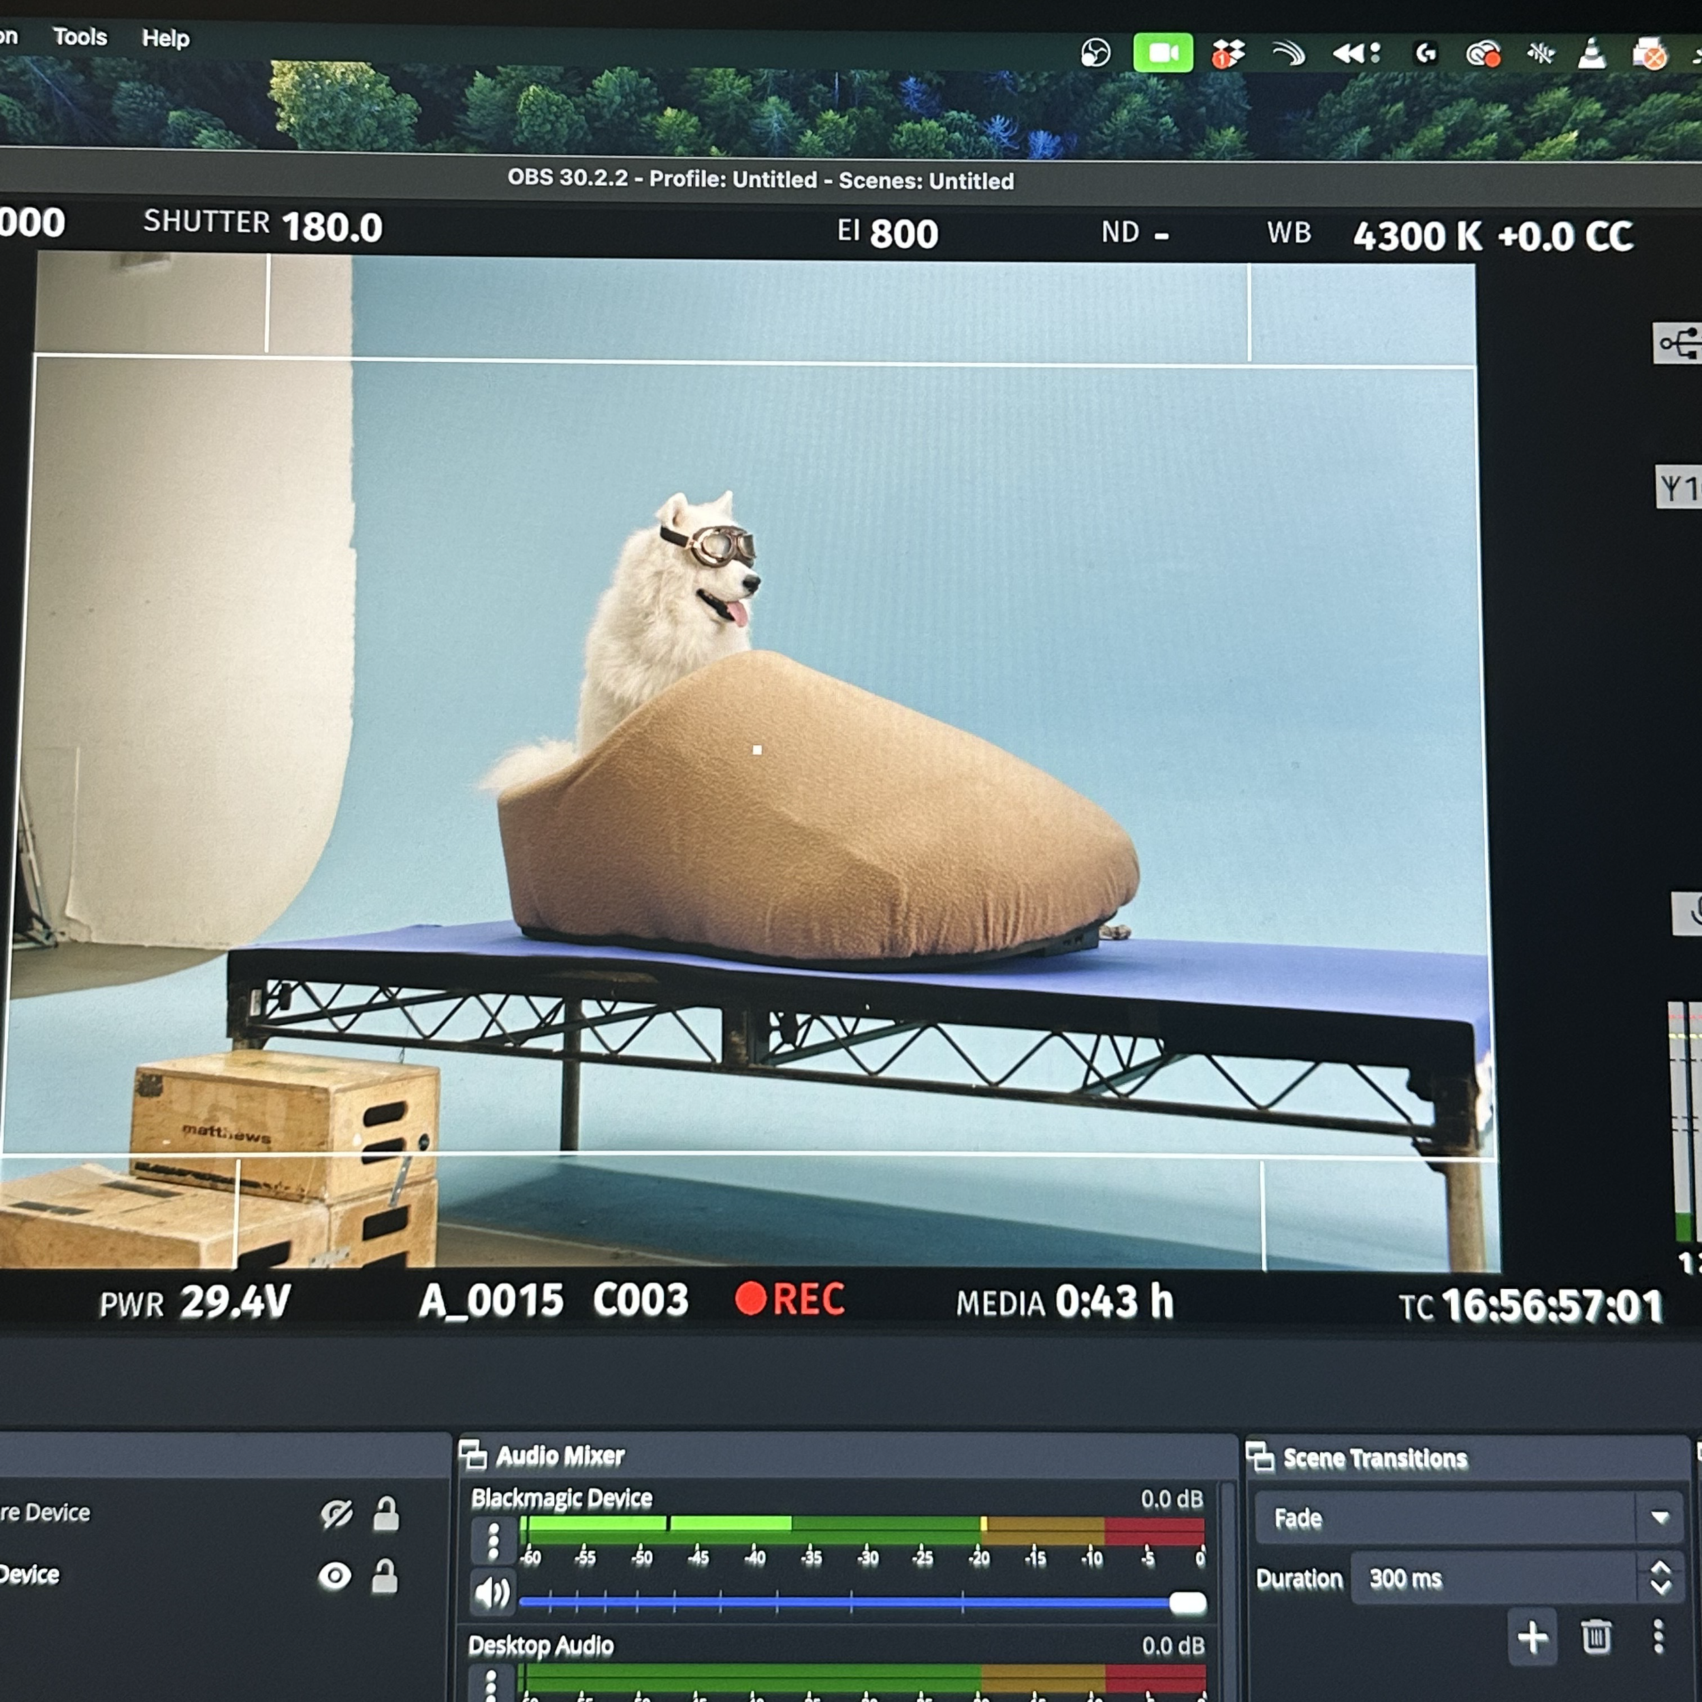Add a new scene transition
This screenshot has width=1702, height=1702.
coord(1533,1637)
